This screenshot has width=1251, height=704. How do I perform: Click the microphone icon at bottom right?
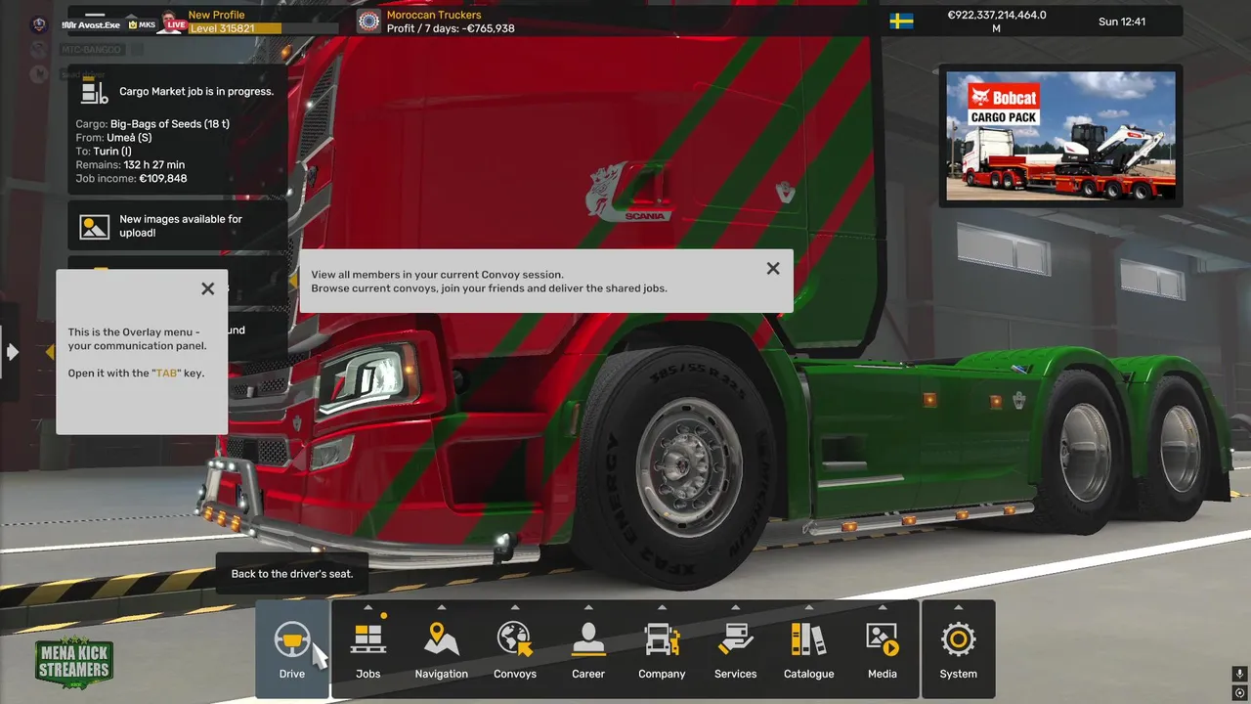(x=1239, y=674)
